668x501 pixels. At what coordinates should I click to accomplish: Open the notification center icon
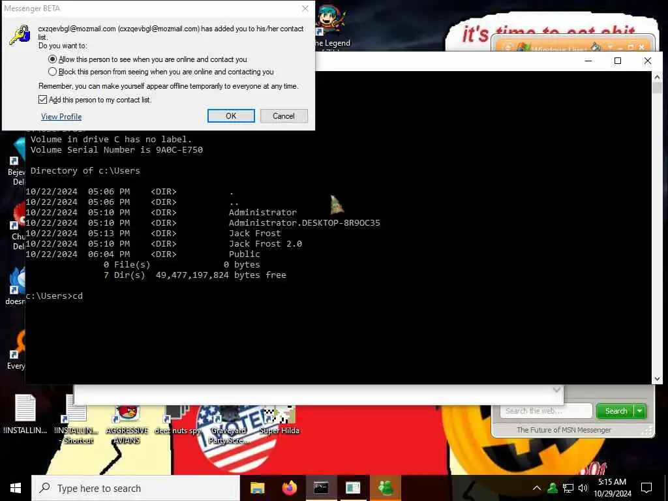click(x=646, y=488)
